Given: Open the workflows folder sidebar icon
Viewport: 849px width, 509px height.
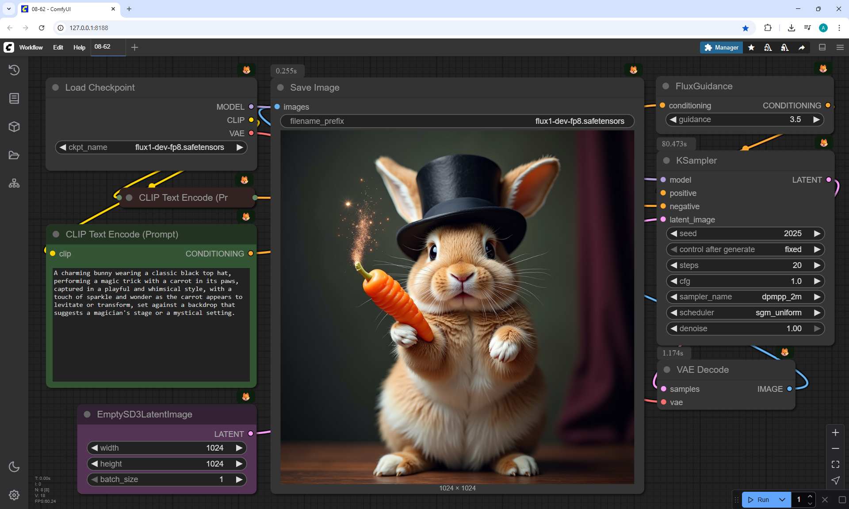Looking at the screenshot, I should click(x=14, y=155).
